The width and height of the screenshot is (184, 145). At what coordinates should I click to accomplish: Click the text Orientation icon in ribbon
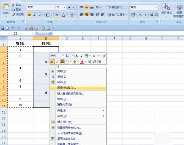coord(98,7)
